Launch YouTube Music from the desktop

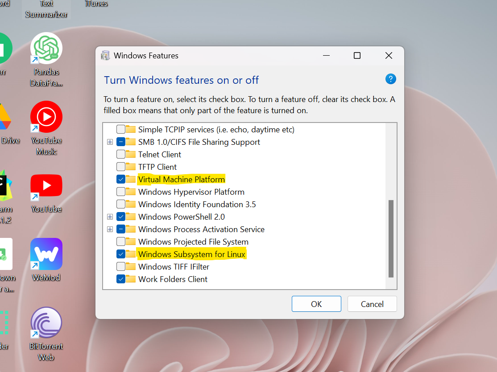tap(46, 116)
